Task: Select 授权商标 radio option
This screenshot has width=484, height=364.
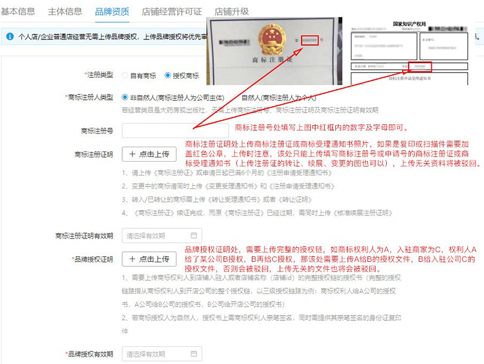Action: (168, 75)
